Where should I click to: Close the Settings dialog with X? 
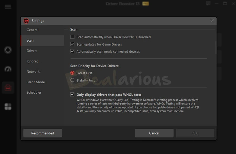212,21
